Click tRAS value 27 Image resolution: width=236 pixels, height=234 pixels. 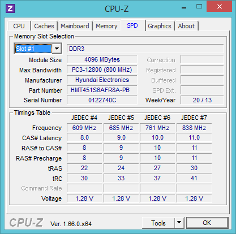157,168
